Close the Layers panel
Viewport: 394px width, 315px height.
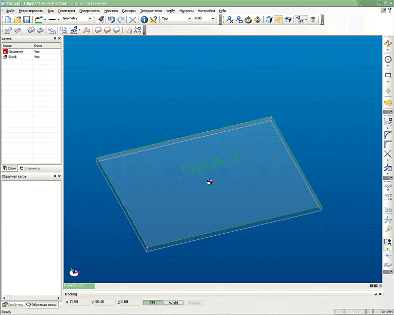click(59, 38)
